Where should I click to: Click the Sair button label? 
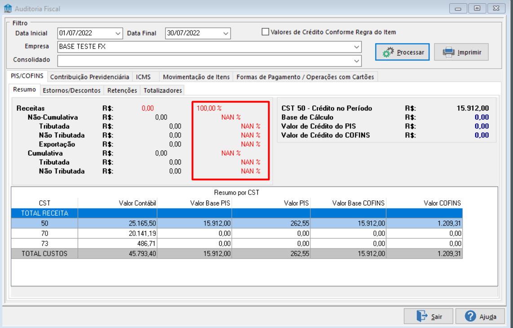point(437,317)
